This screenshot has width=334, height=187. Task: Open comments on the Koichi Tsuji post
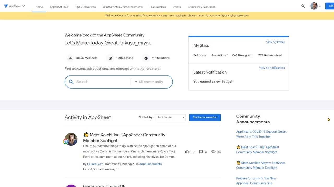point(201,152)
